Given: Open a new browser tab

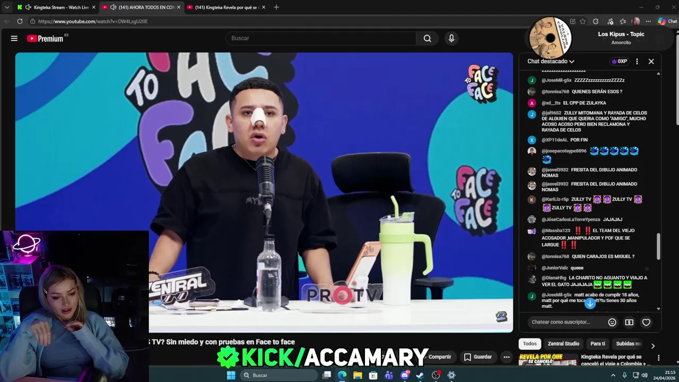Looking at the screenshot, I should tap(276, 7).
